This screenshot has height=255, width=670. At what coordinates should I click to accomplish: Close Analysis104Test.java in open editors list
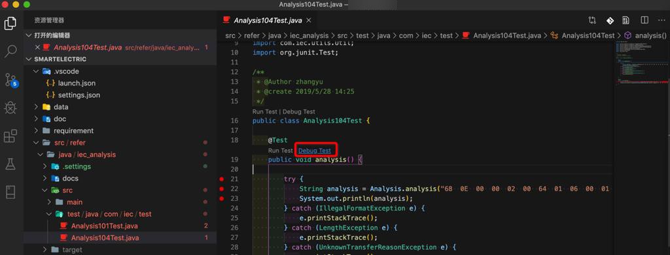(x=37, y=47)
